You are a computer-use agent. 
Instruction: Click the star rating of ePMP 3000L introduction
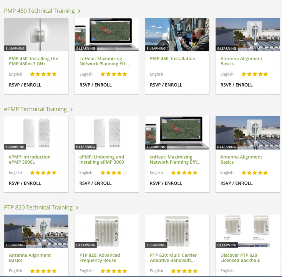click(43, 173)
